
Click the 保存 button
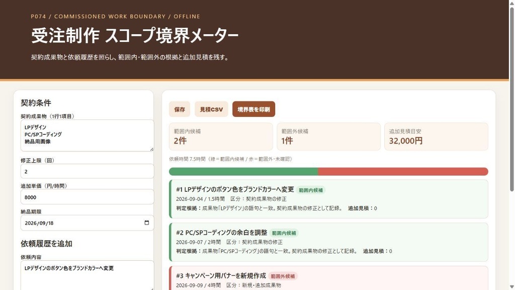pos(180,109)
